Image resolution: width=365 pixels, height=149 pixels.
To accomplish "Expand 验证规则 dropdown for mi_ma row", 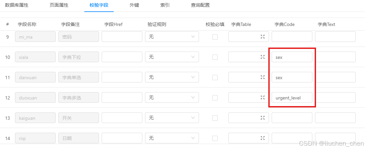I will click(x=172, y=37).
